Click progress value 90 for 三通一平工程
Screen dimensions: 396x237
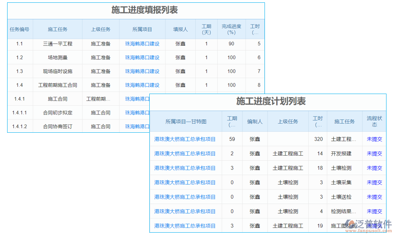pyautogui.click(x=231, y=44)
